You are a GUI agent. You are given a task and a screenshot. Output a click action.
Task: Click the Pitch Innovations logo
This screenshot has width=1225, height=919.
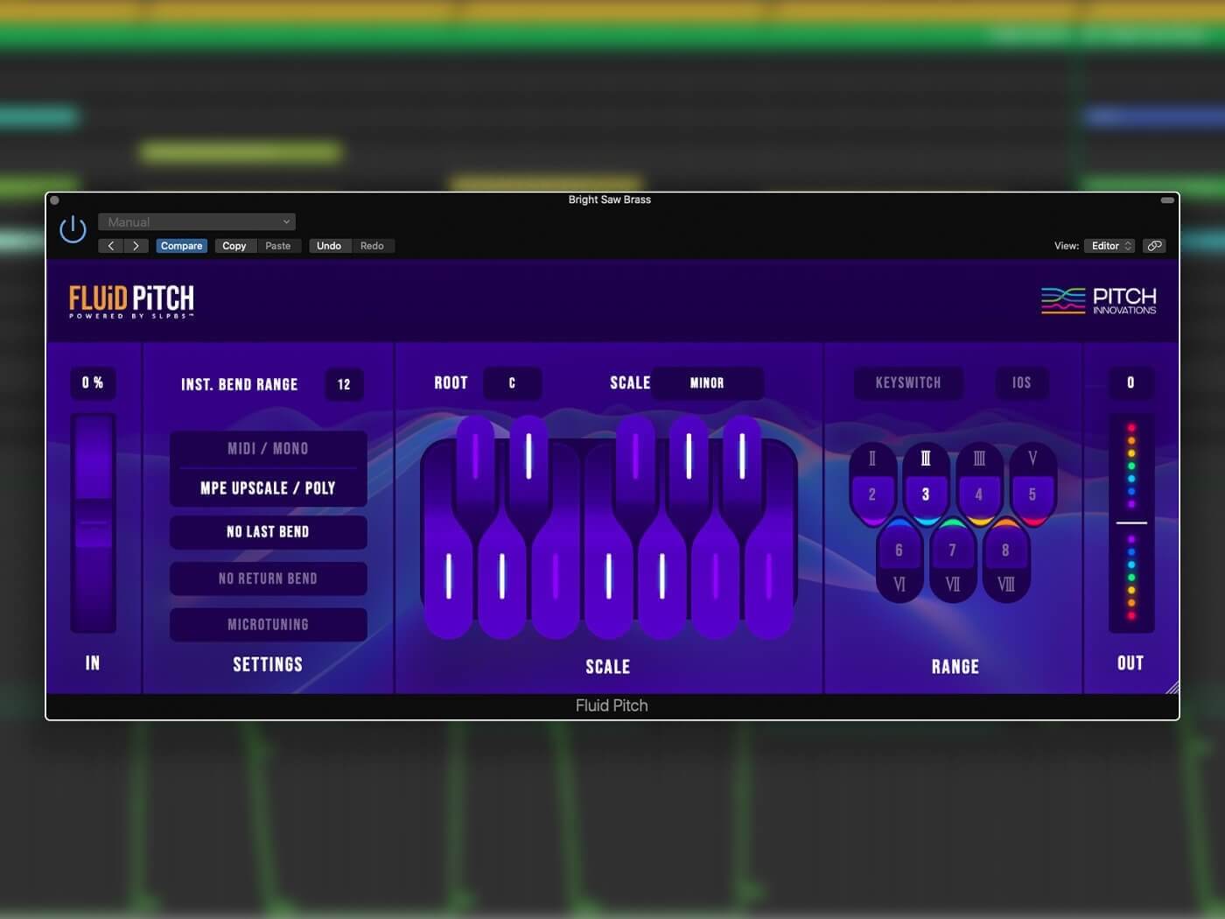point(1099,300)
